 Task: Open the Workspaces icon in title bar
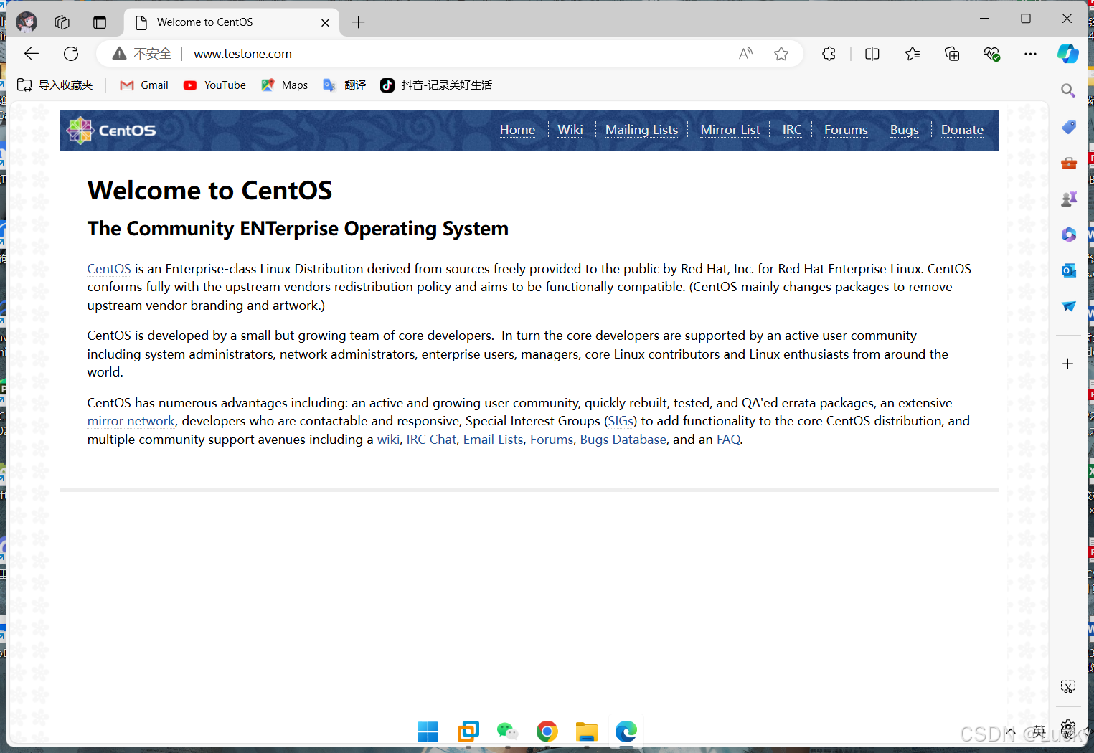point(62,22)
